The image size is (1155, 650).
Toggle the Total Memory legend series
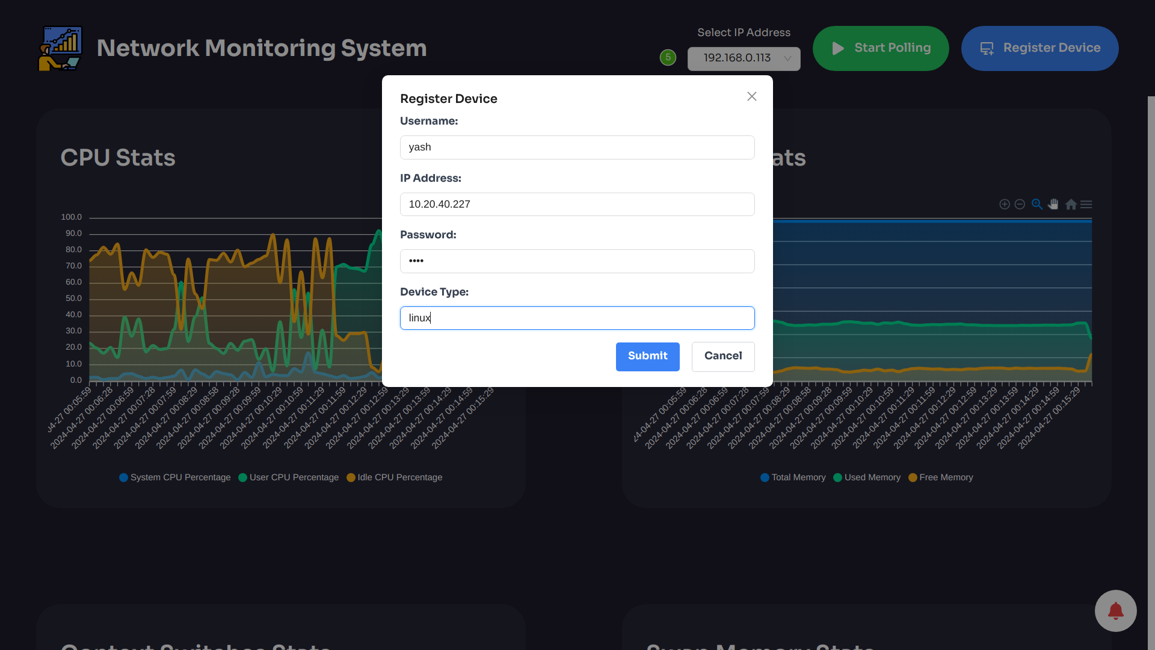click(793, 477)
